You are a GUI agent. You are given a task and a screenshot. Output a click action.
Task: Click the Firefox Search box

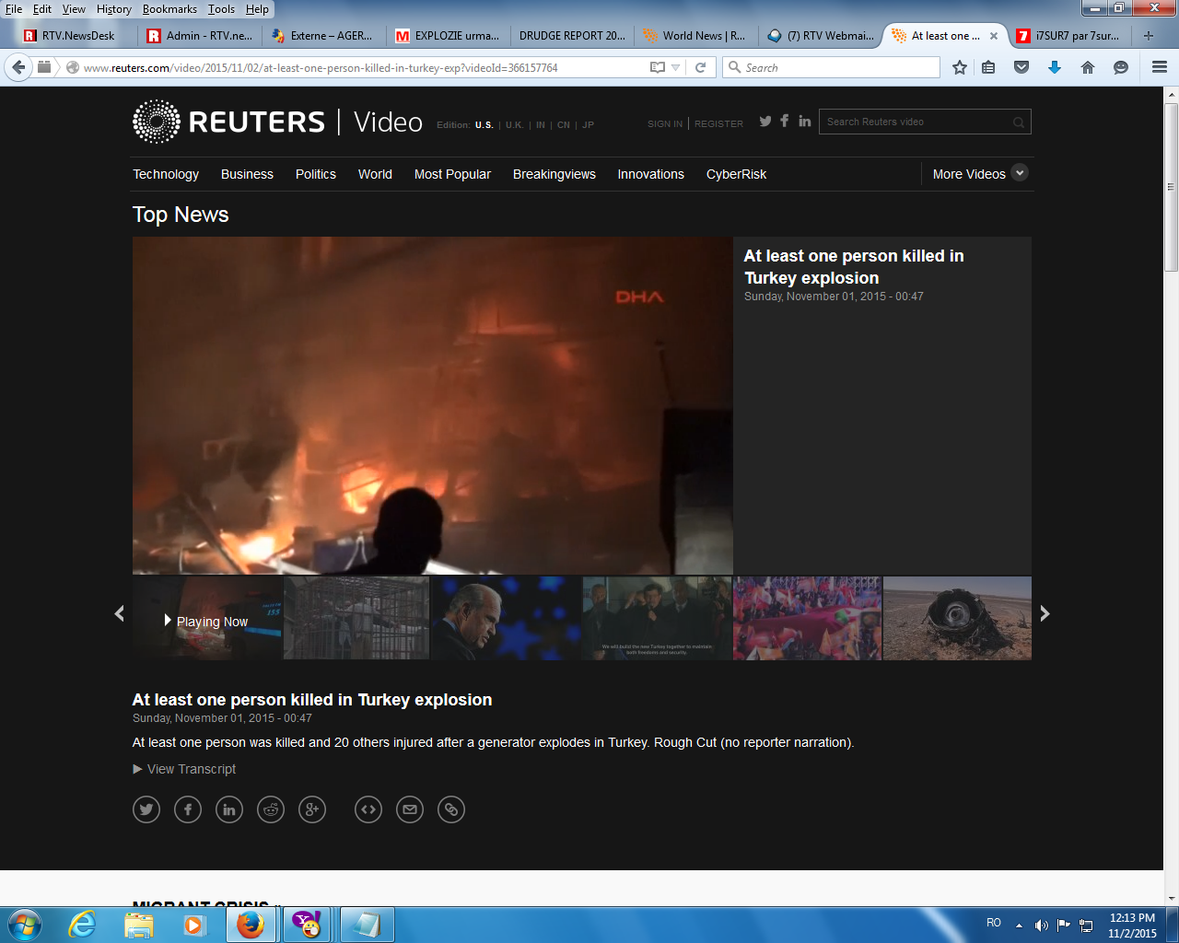click(x=831, y=67)
